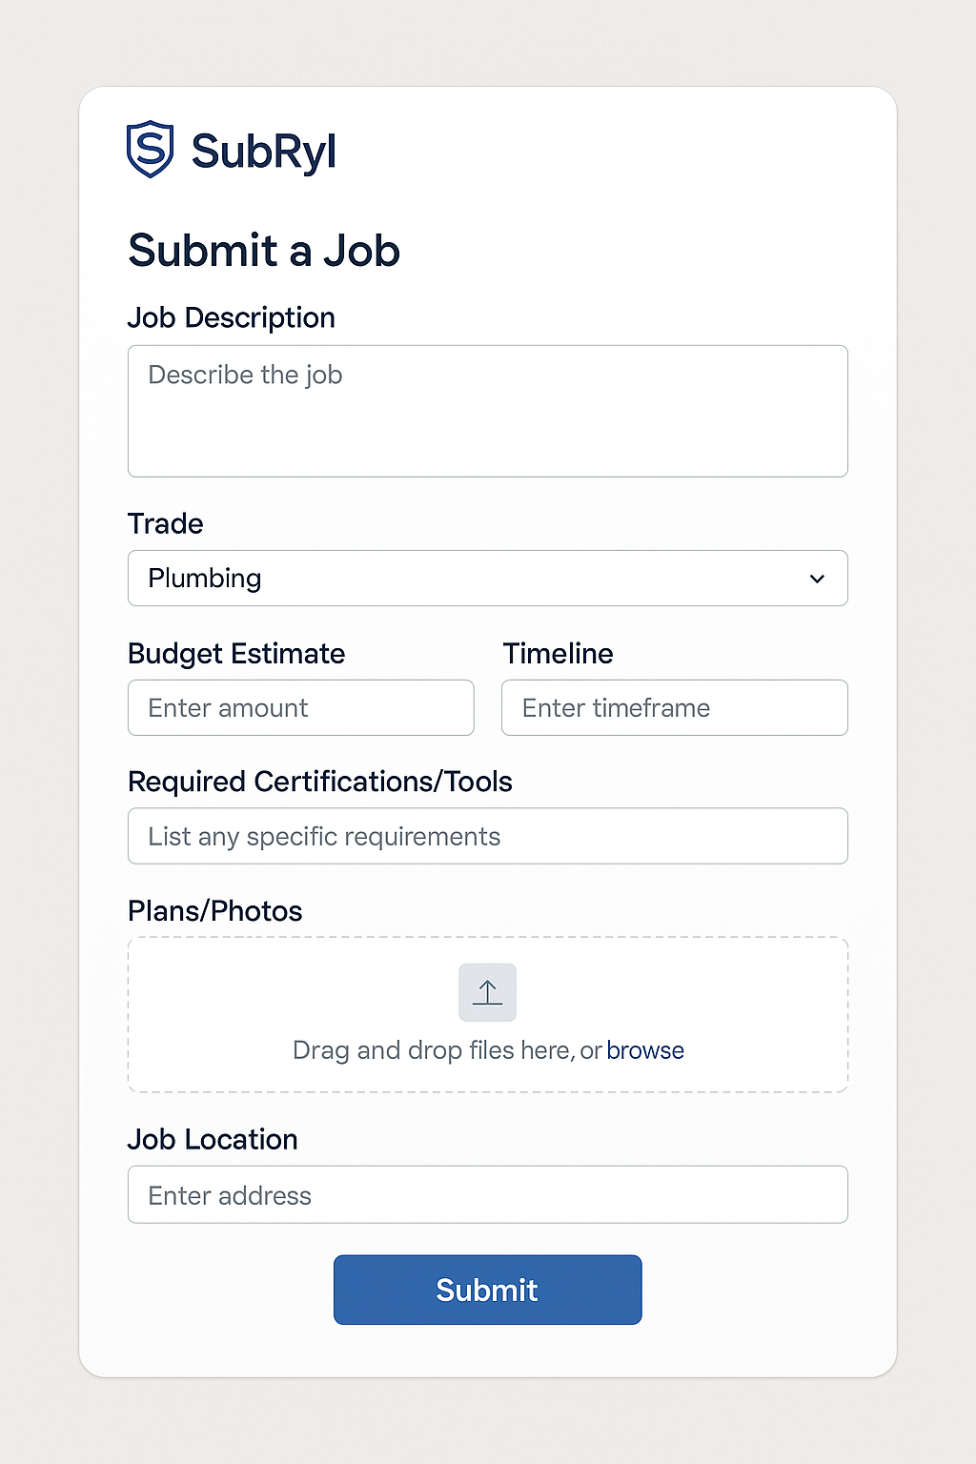Viewport: 976px width, 1464px height.
Task: Click the Submit a Job heading
Action: 264,251
